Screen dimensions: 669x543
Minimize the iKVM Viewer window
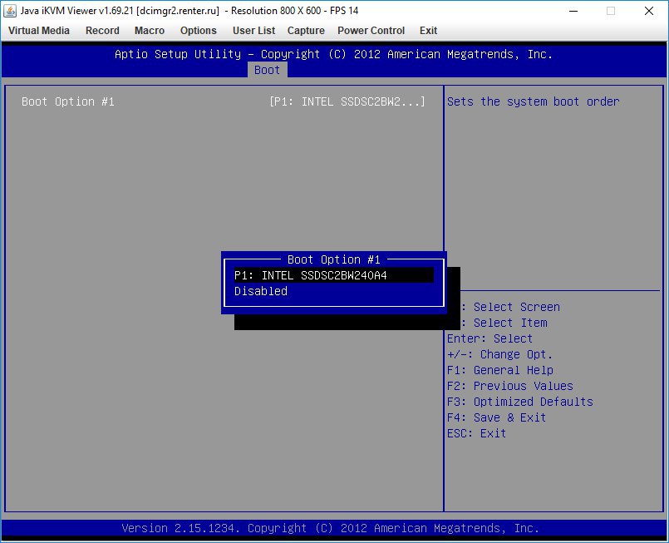573,11
